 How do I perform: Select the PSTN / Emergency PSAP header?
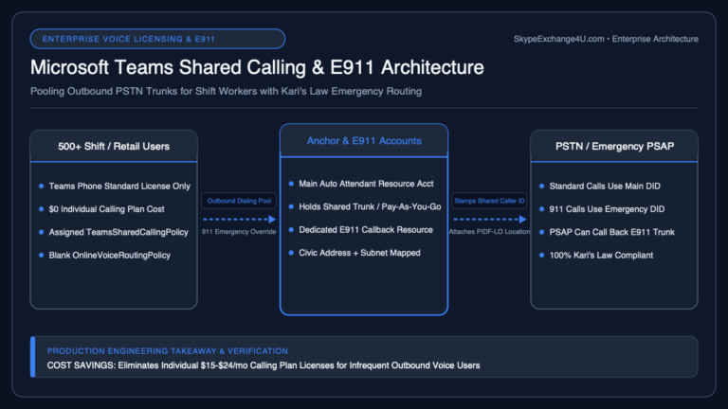tap(614, 146)
